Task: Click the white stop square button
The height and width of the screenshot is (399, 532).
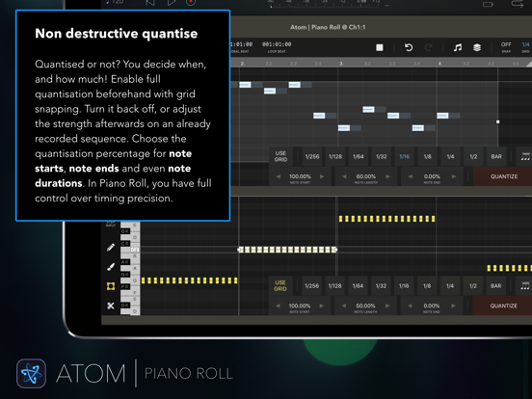Action: (380, 47)
